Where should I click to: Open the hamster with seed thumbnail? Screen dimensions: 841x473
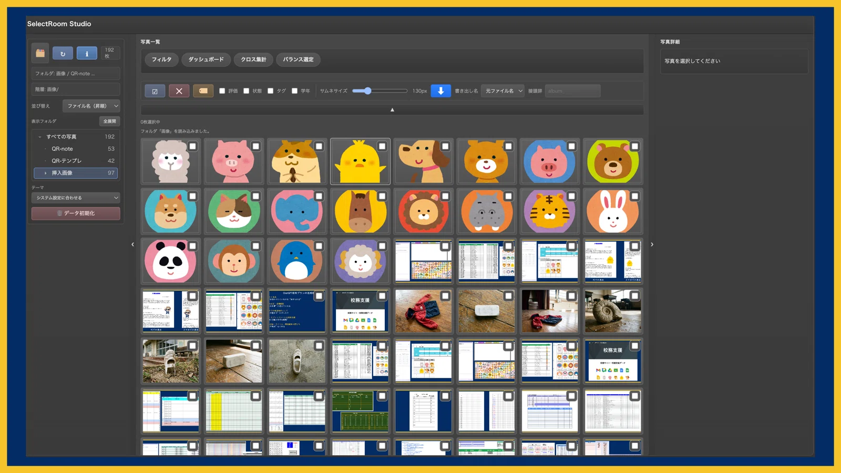pos(297,161)
